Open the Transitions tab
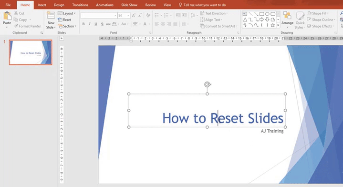 coord(80,5)
